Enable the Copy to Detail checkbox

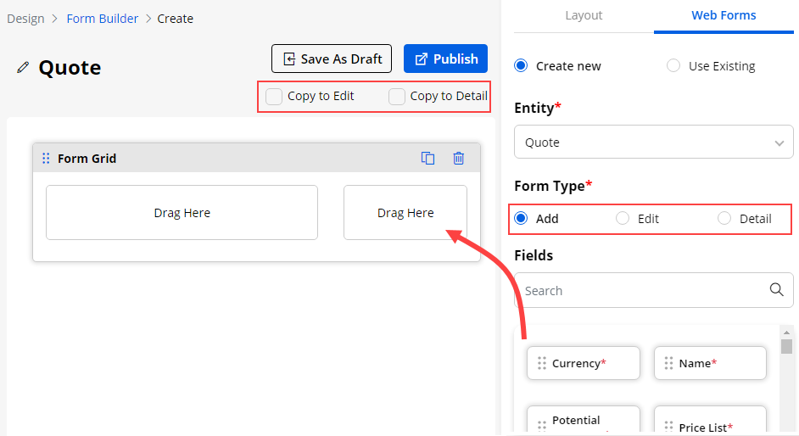pos(397,97)
